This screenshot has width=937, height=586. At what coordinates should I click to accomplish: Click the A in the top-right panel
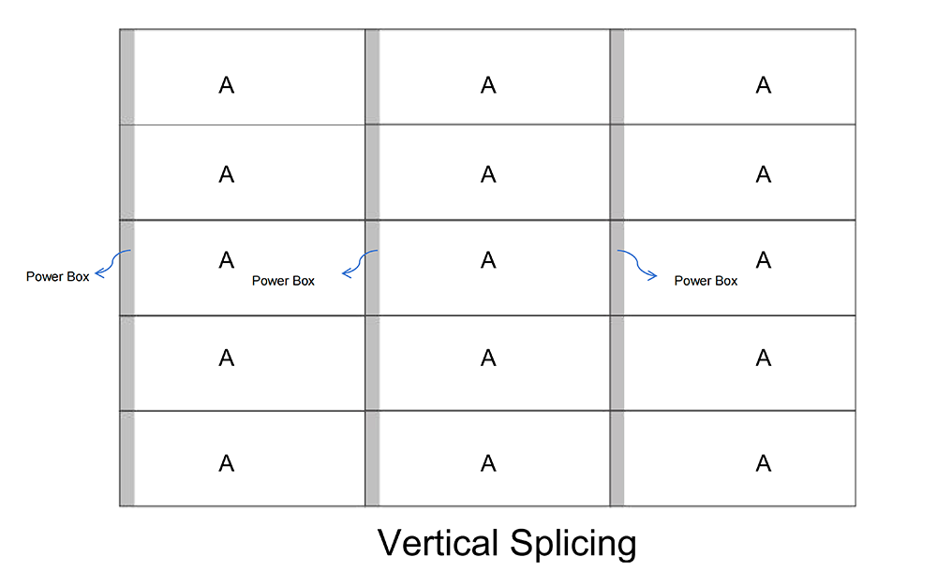pos(764,85)
